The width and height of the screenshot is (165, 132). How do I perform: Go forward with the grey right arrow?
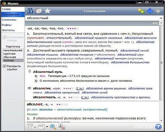click(x=158, y=11)
